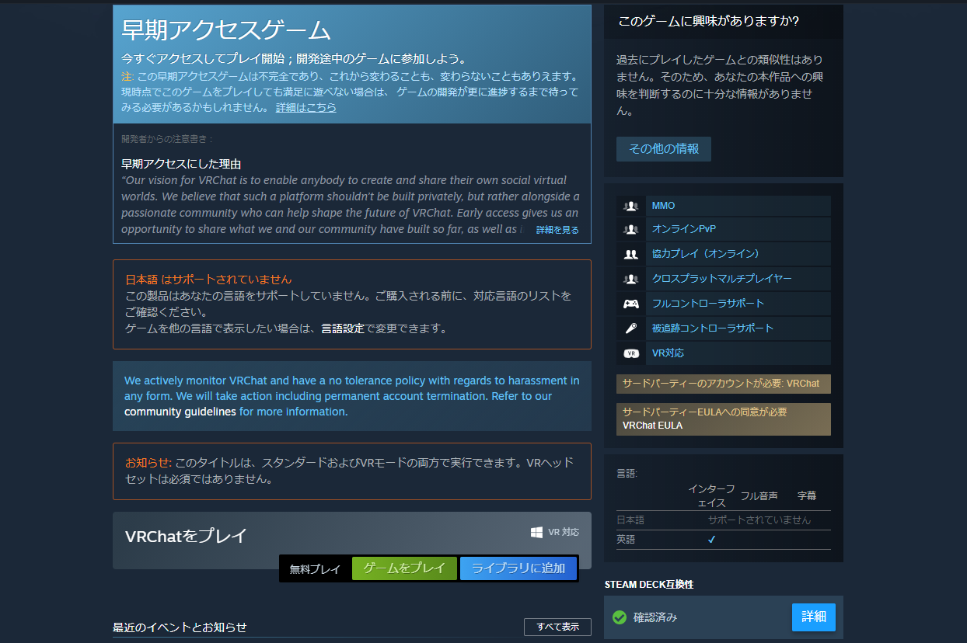
Task: Select the VR badge beside VR対応
Action: coord(630,353)
